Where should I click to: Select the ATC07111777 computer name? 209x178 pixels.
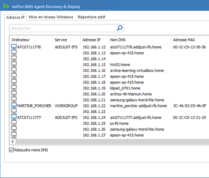tap(29, 118)
